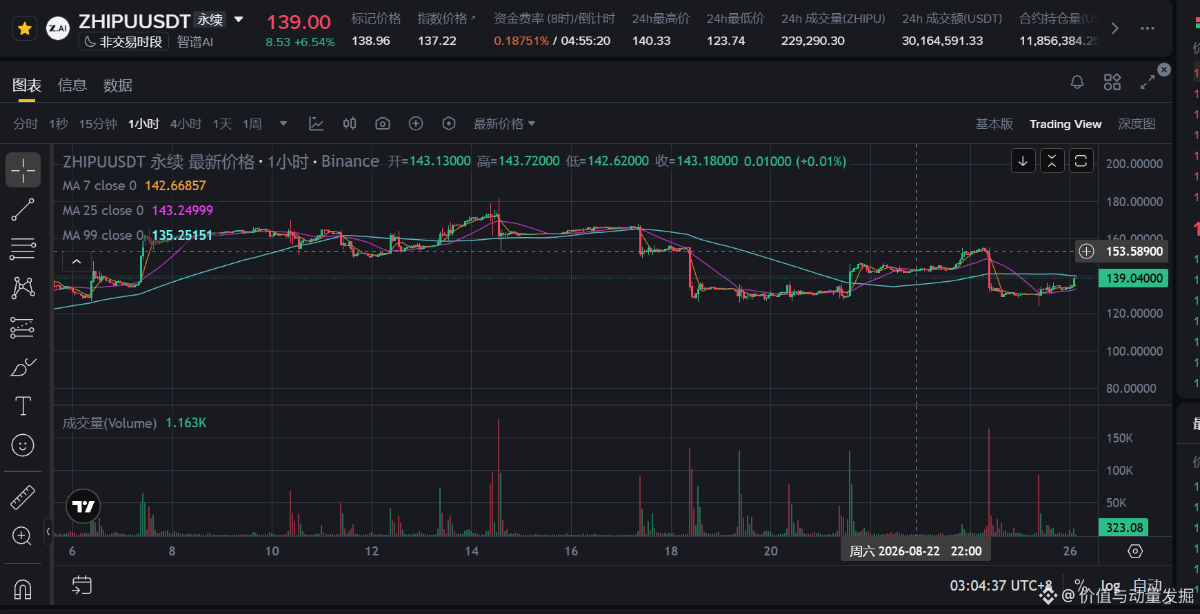Toggle the magnet mode tool
Screen dimensions: 1200x614
23,589
